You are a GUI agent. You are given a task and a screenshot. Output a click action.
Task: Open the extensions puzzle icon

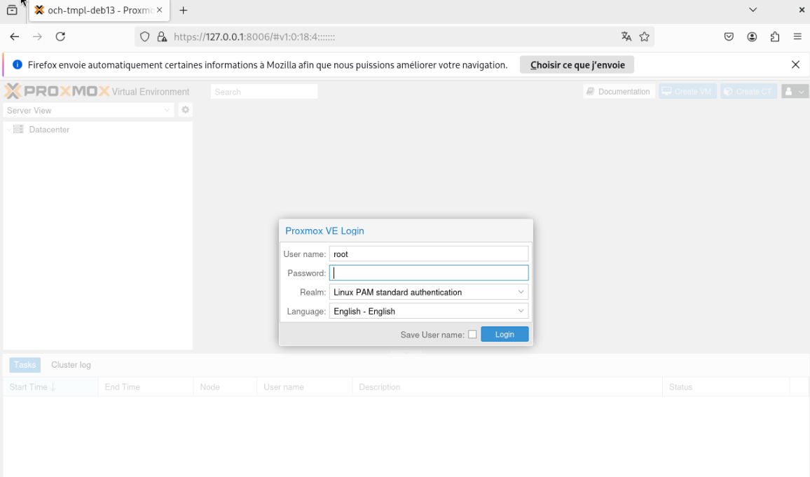[775, 36]
